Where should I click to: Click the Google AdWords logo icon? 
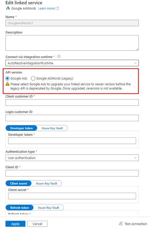point(8,8)
